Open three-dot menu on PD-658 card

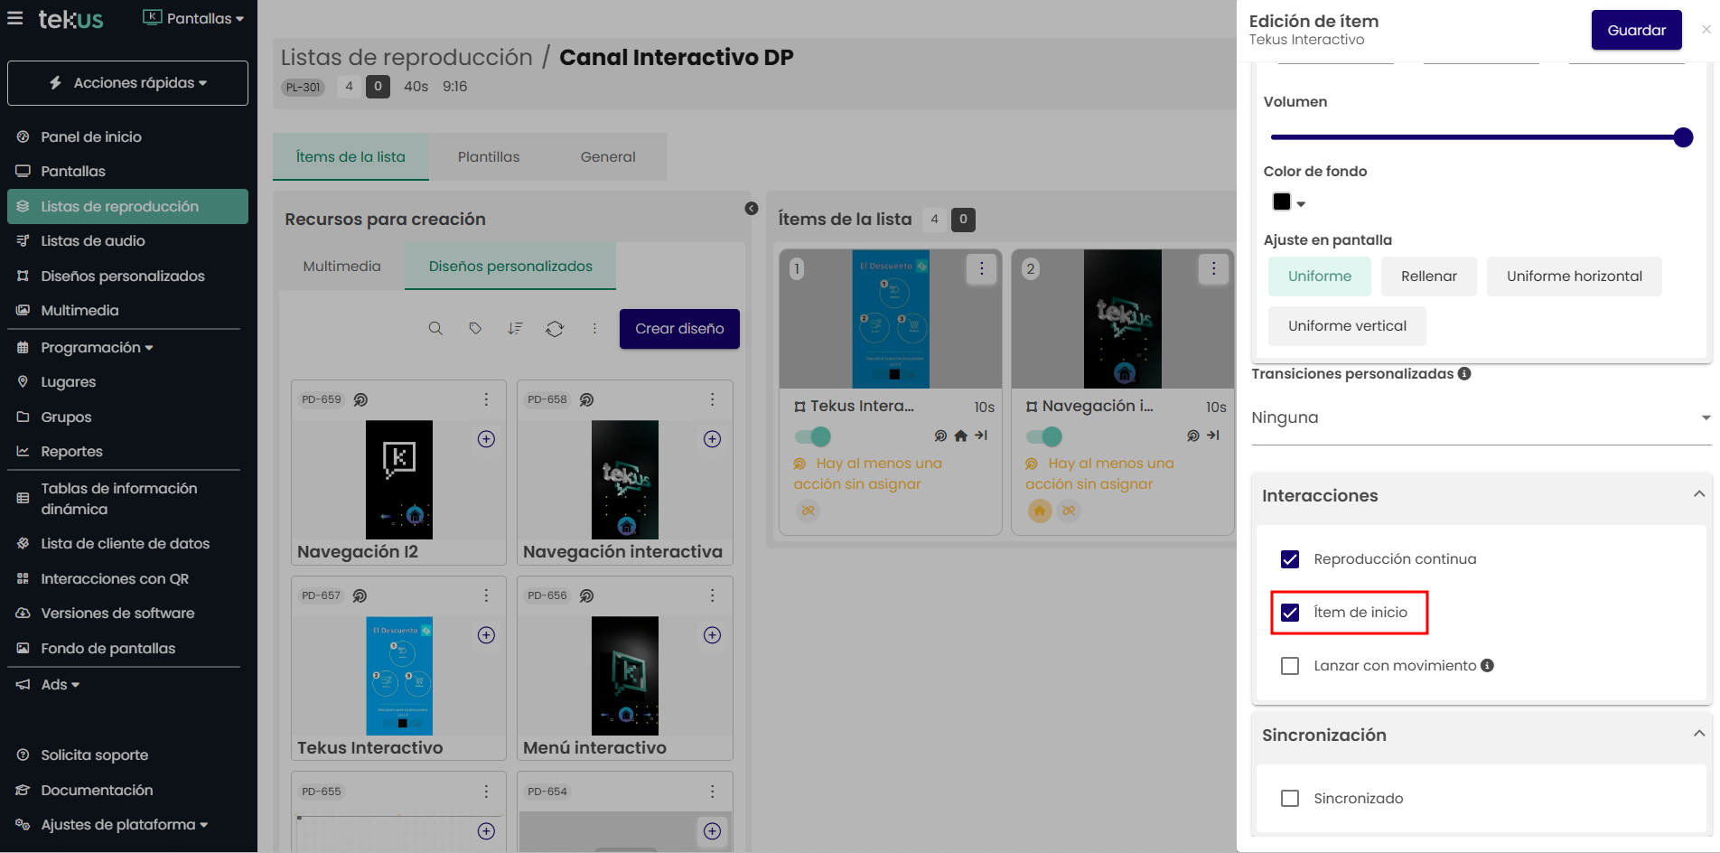(712, 399)
